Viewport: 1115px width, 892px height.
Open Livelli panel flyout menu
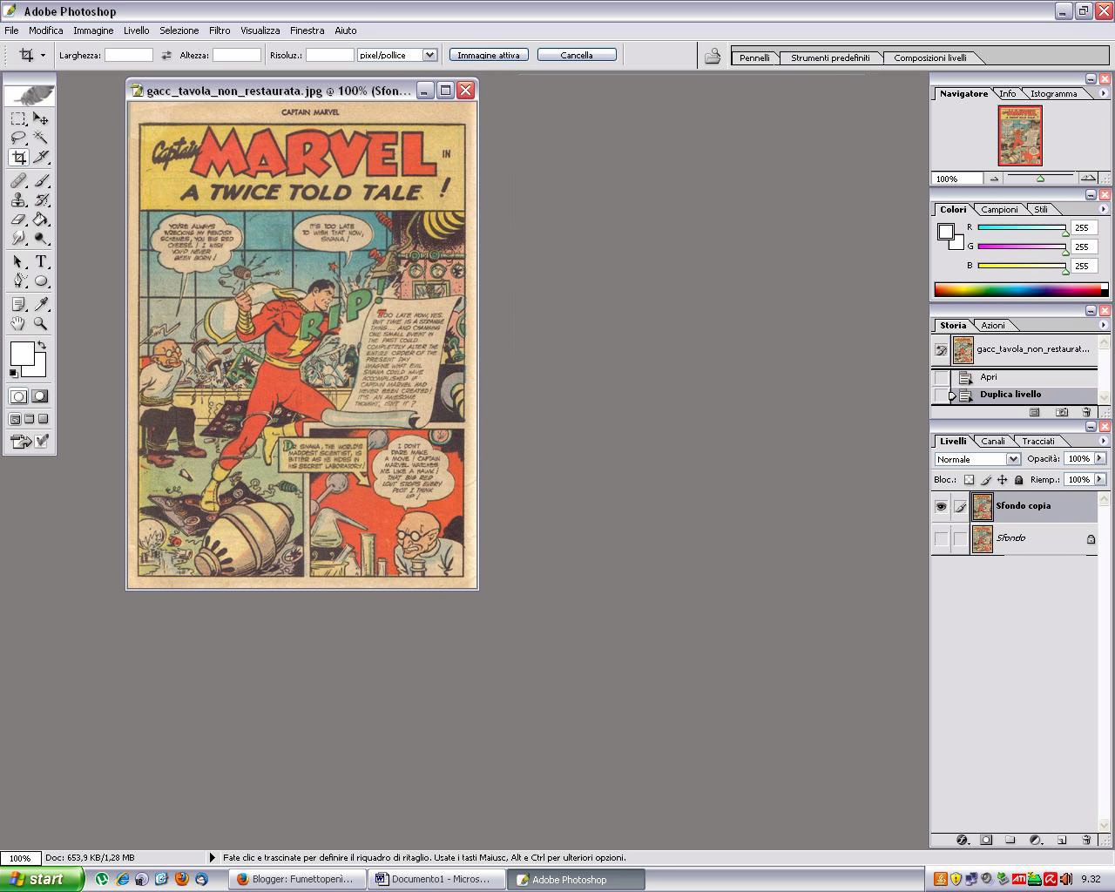click(1103, 441)
